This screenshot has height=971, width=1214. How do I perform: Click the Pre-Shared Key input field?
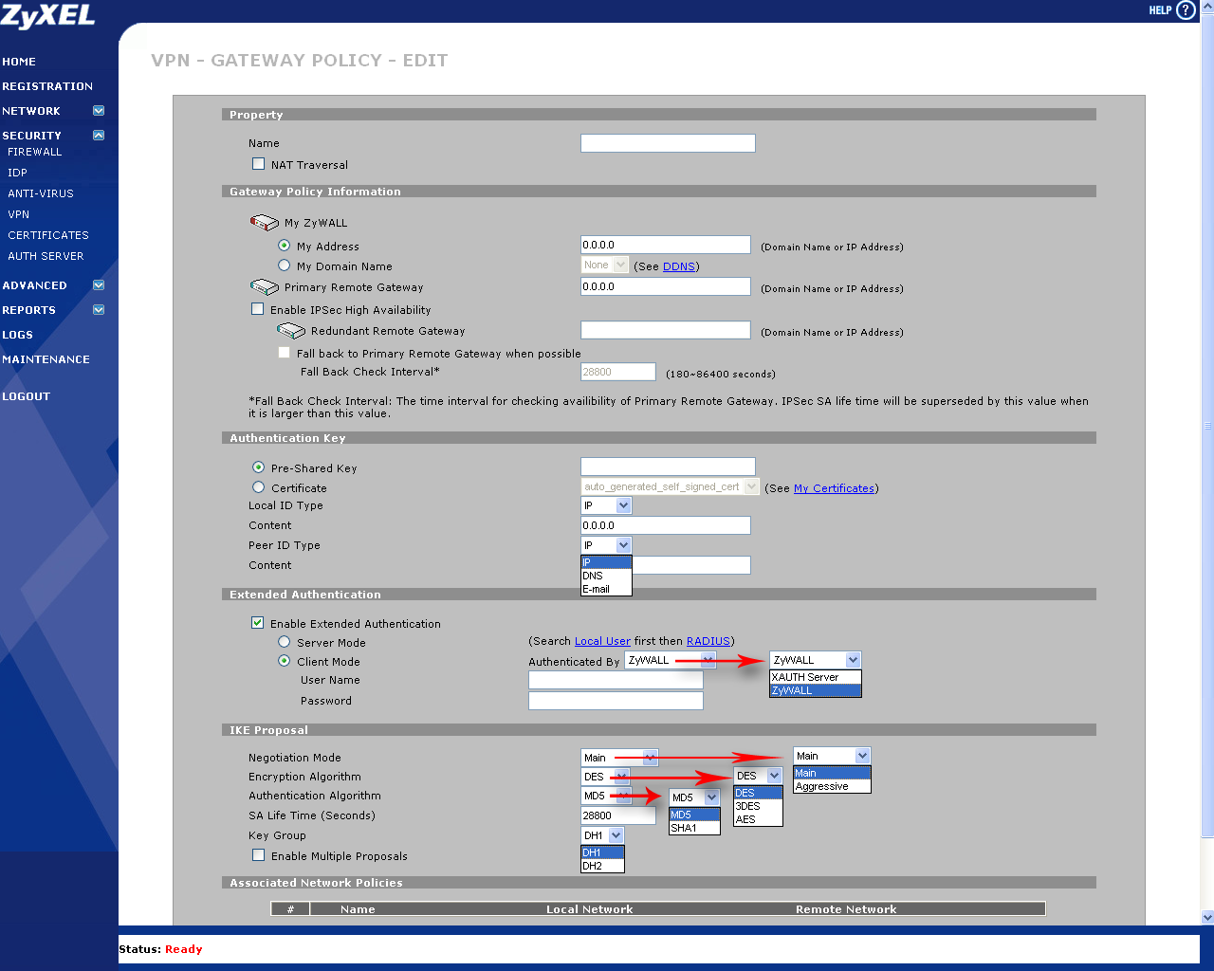click(x=668, y=467)
